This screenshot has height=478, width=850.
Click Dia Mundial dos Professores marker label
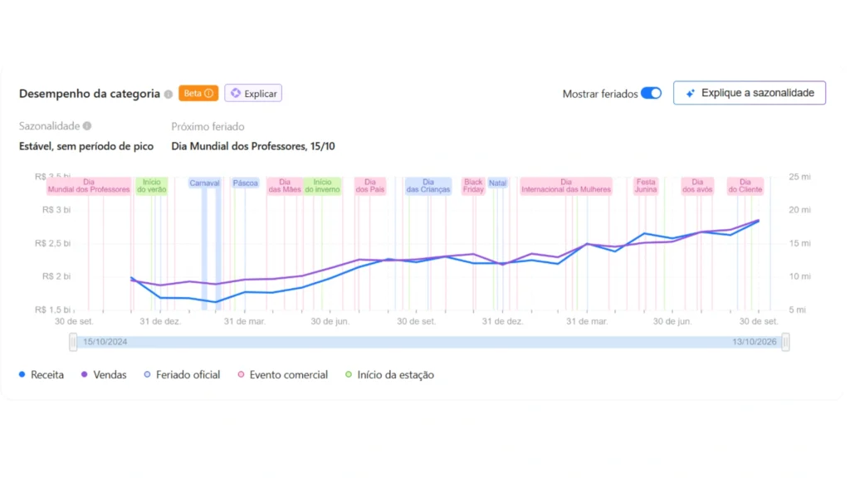click(x=89, y=186)
